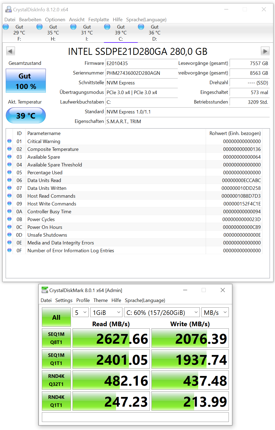Select drive I: health status orb
275x430 pixels.
[73, 27]
